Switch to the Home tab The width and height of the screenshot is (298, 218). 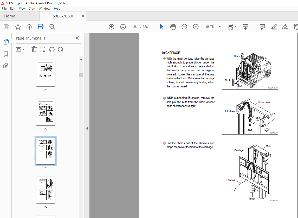pyautogui.click(x=10, y=16)
